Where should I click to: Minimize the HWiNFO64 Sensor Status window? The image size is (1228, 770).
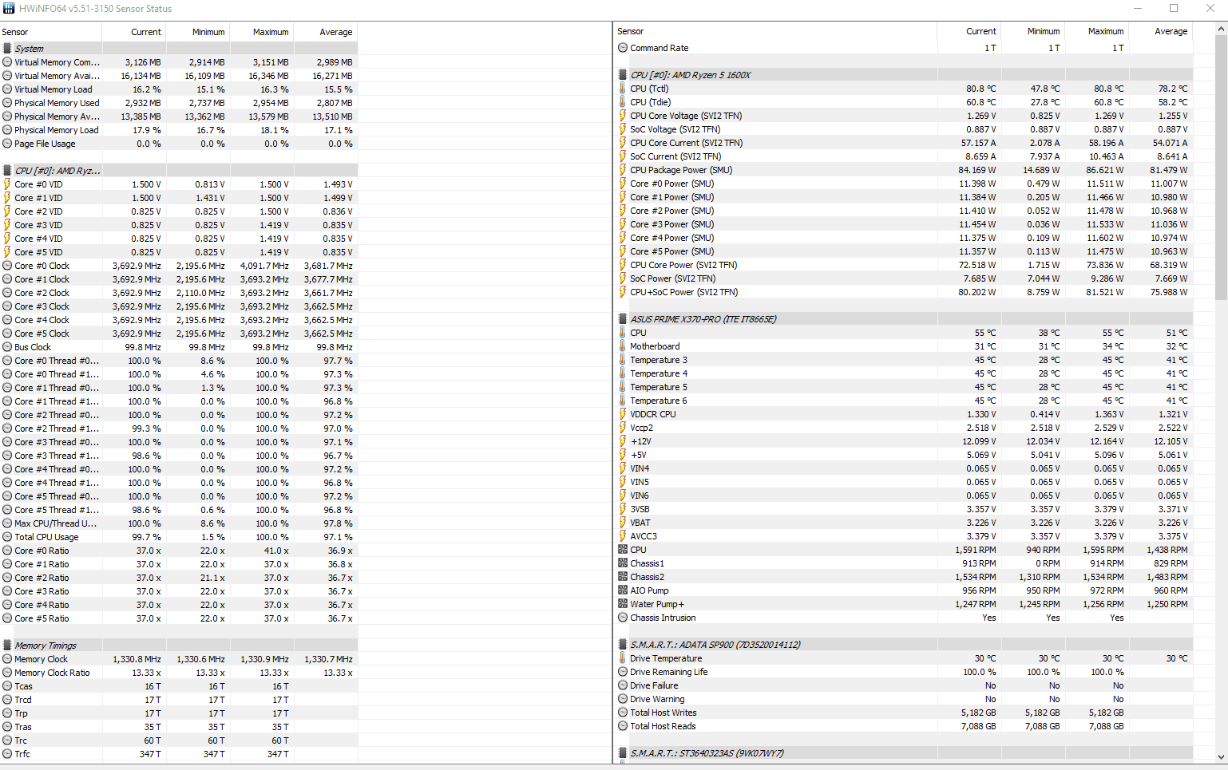pyautogui.click(x=1137, y=8)
